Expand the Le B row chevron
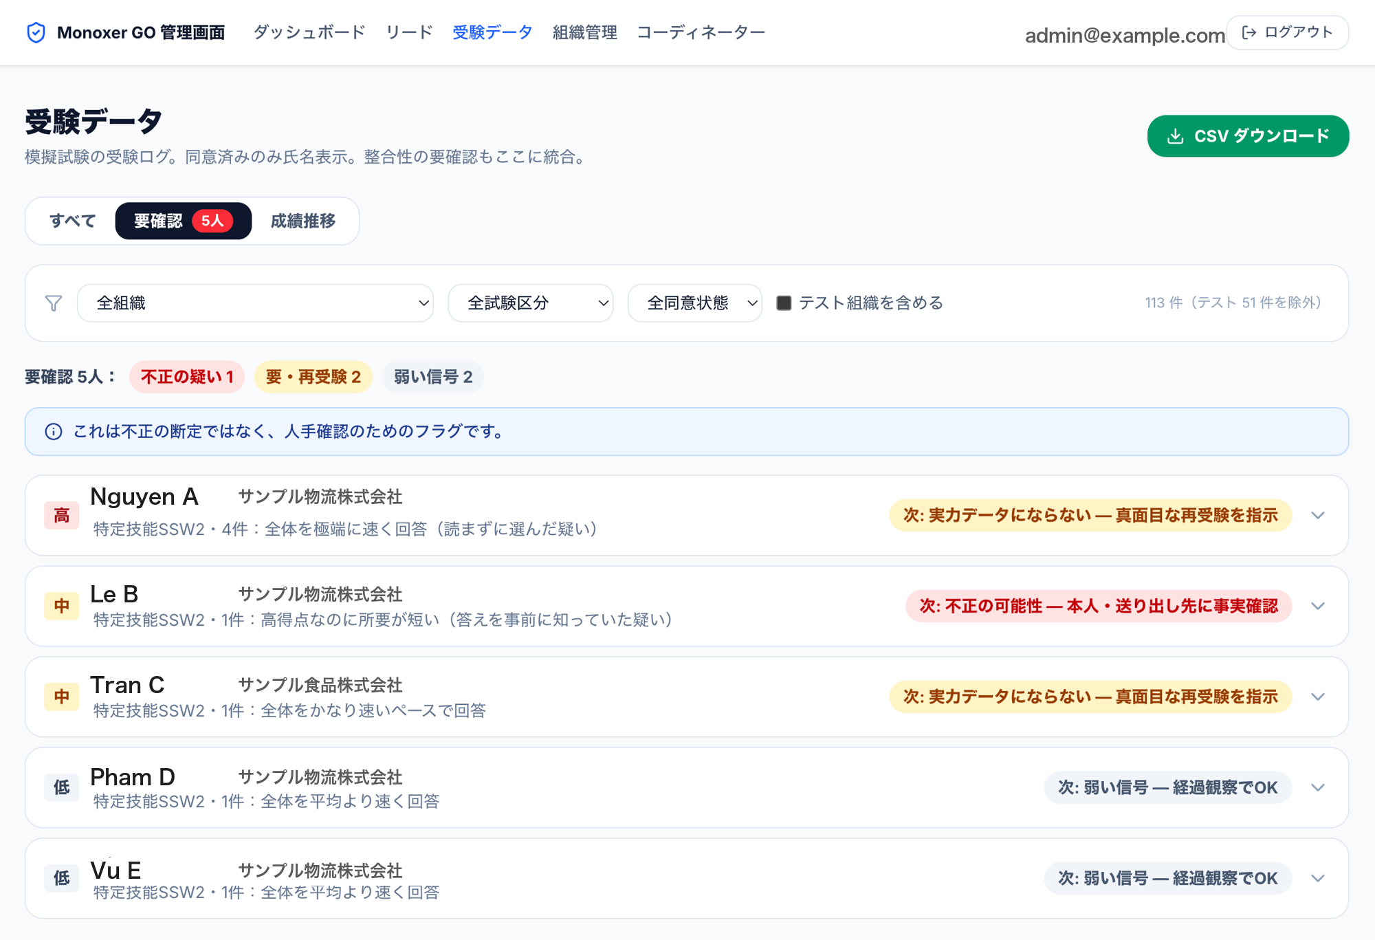Screen dimensions: 1375x940 (x=1318, y=606)
